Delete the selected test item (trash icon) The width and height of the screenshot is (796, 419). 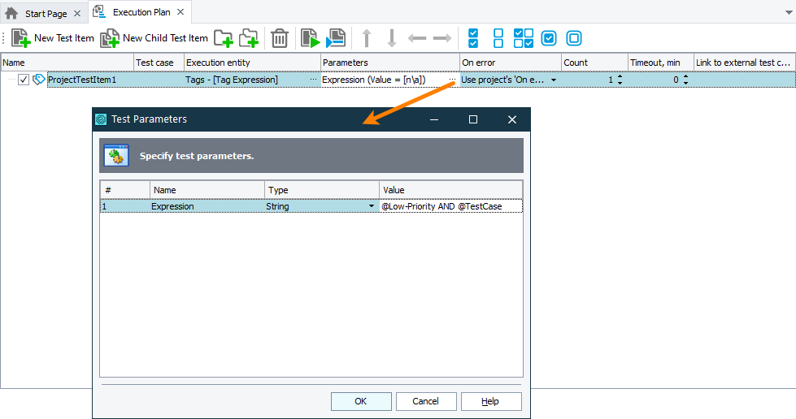pyautogui.click(x=279, y=38)
